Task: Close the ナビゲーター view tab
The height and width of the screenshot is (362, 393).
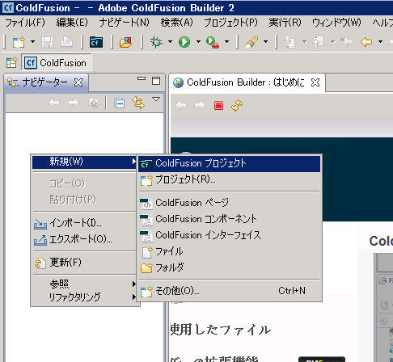Action: 78,82
